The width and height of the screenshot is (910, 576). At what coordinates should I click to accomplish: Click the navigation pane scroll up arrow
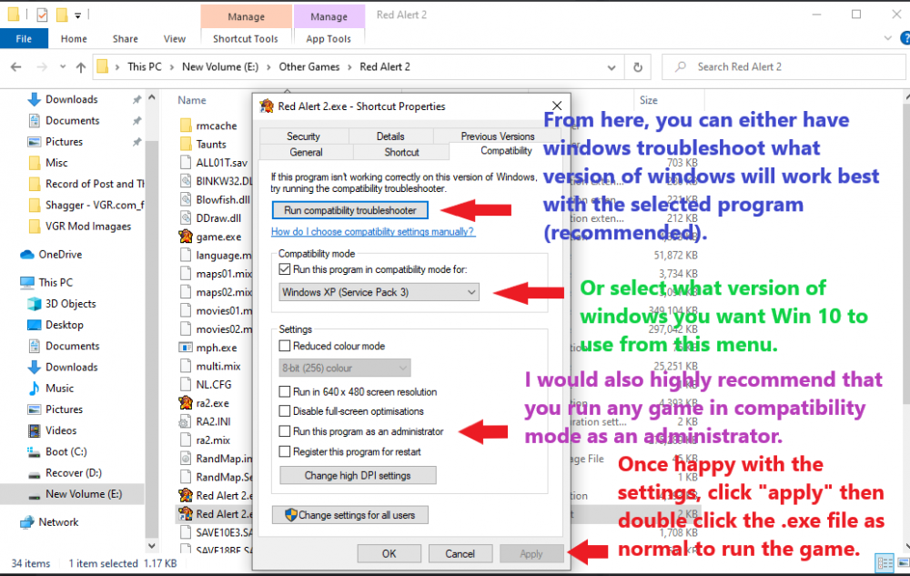point(151,98)
